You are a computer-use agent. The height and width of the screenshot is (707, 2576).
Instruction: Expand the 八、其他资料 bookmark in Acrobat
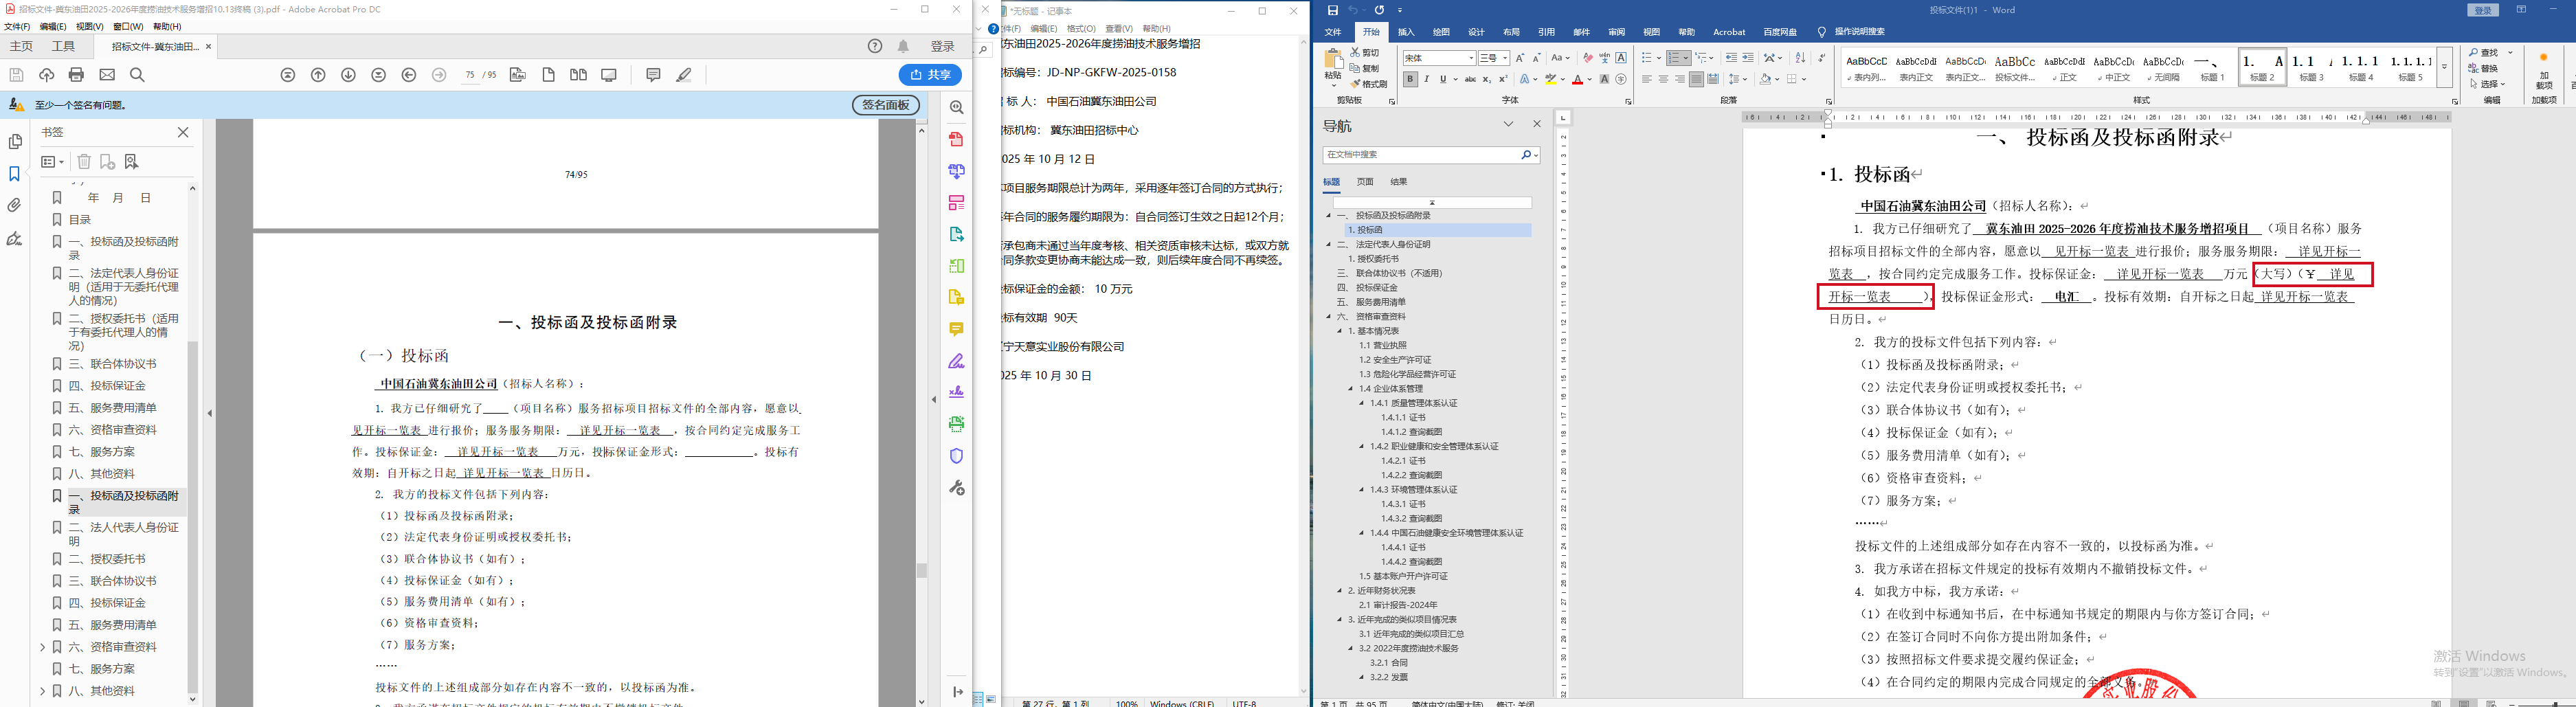point(42,691)
